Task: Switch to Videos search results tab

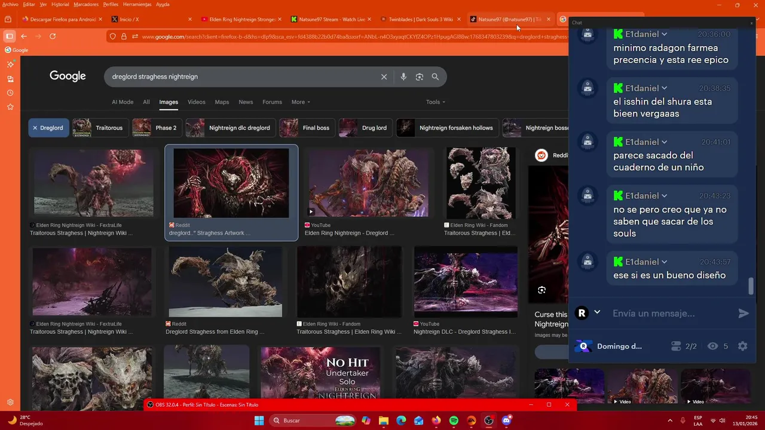Action: (197, 102)
